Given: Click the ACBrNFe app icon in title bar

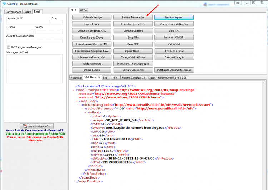Looking at the screenshot, I should [4, 4].
